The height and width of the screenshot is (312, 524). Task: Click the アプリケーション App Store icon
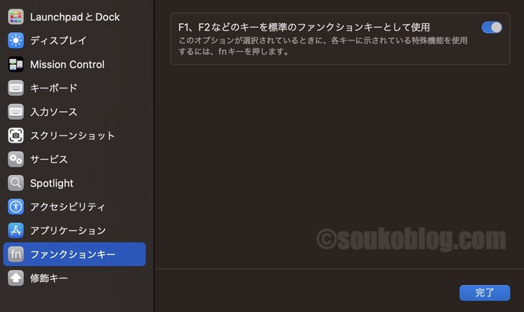pyautogui.click(x=16, y=230)
